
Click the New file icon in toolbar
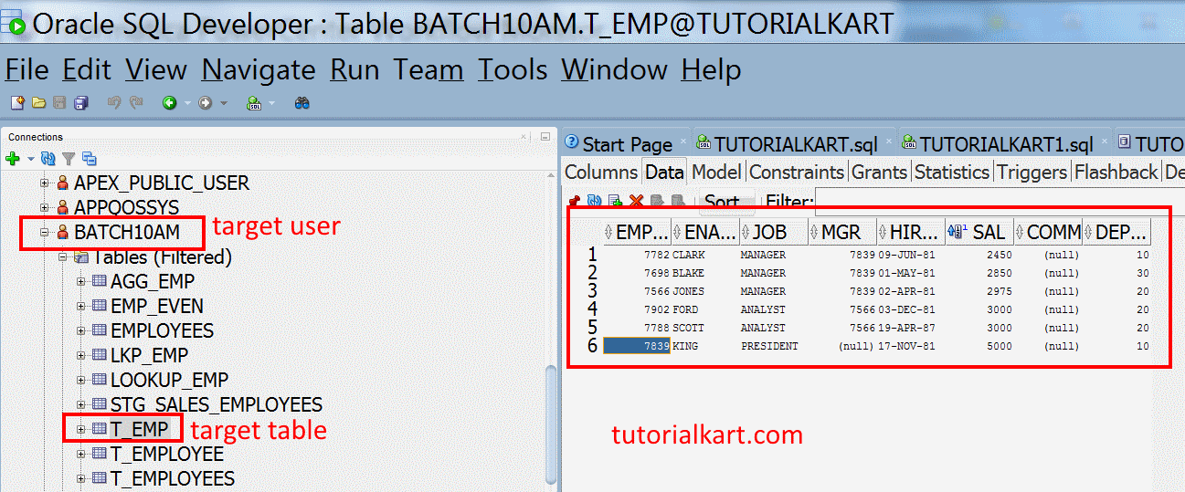click(16, 103)
